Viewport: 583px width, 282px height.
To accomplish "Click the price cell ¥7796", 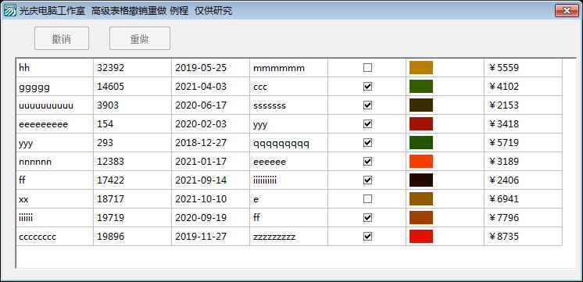I will (x=523, y=217).
